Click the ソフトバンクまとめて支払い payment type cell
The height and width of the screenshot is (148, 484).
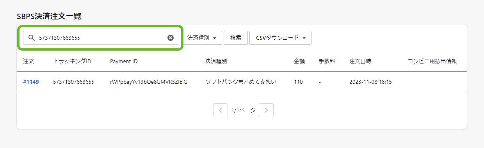pos(241,82)
